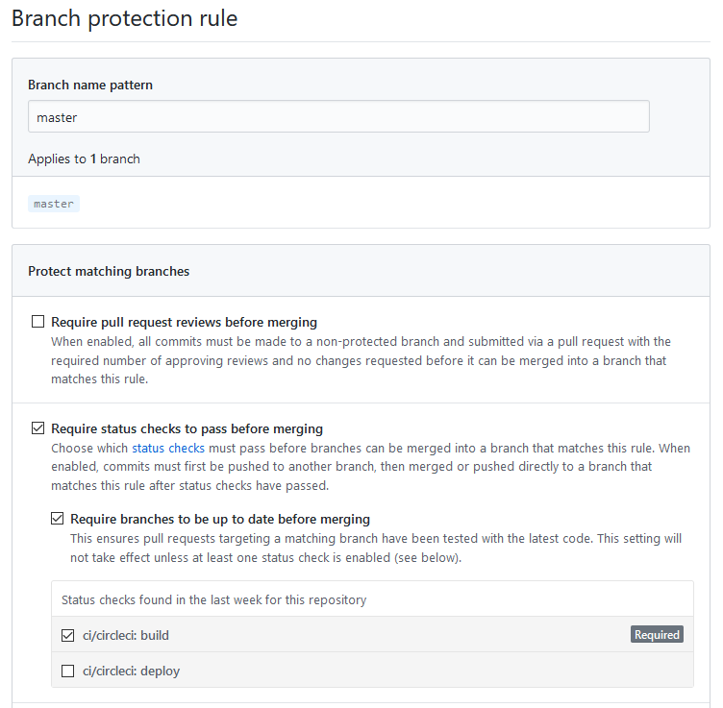Viewport: 723px width, 708px height.
Task: Click the ci/circleci: deploy label text
Action: pos(132,671)
